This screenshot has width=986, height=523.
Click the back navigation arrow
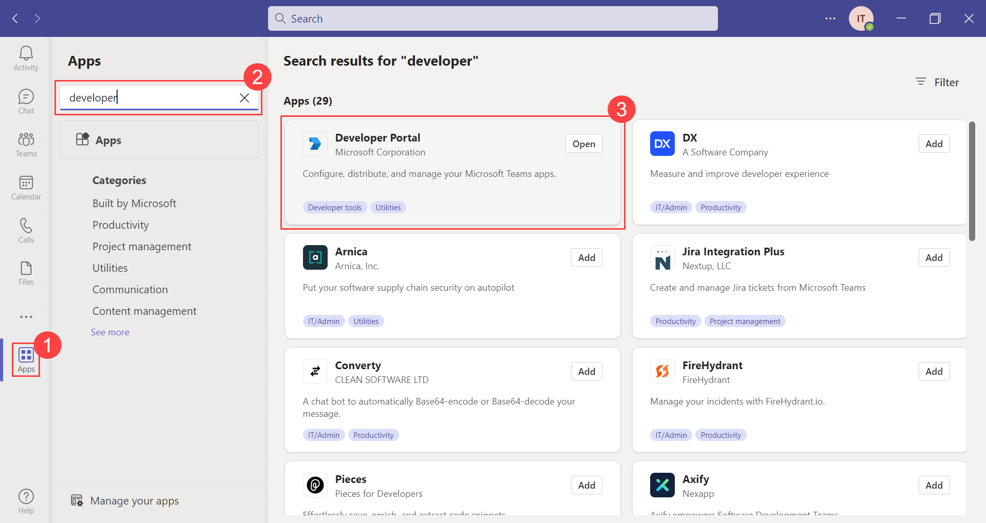point(15,18)
